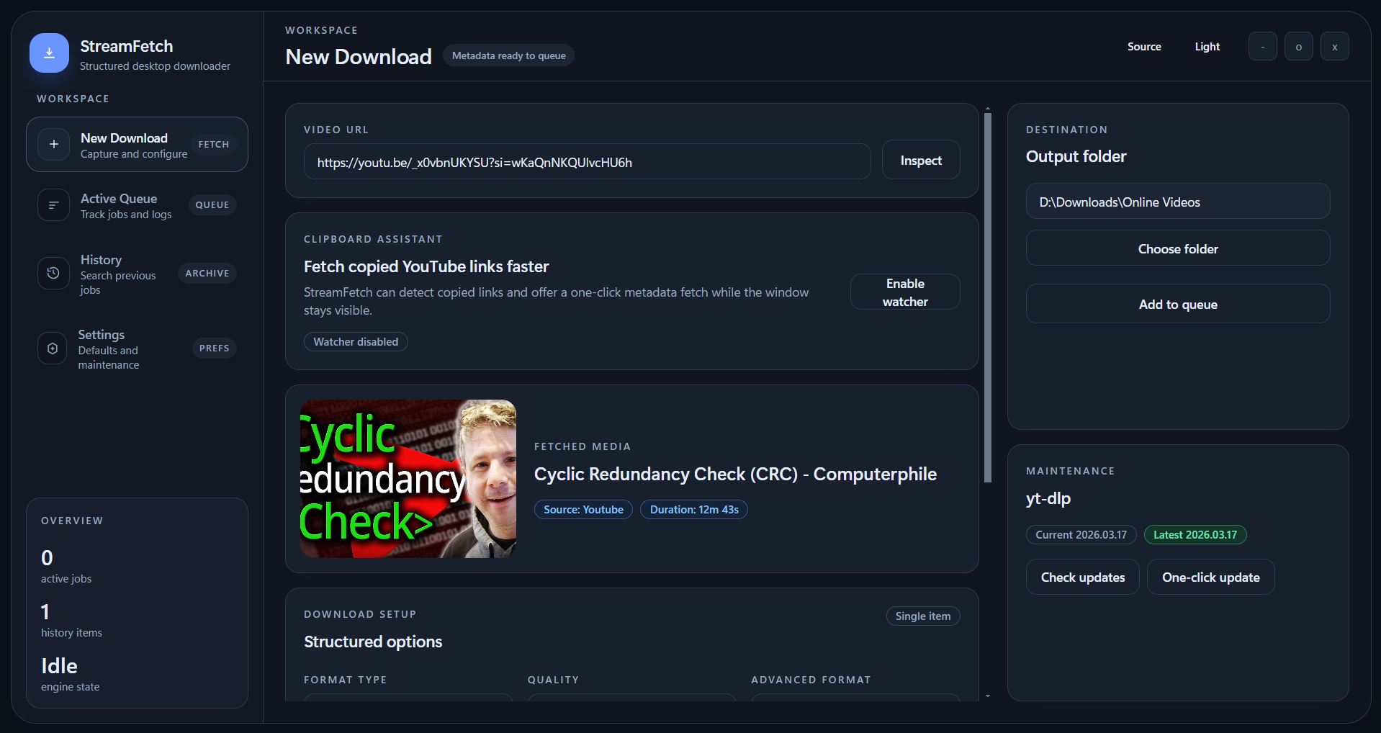This screenshot has height=733, width=1381.
Task: Click the QUALITY label
Action: click(553, 680)
